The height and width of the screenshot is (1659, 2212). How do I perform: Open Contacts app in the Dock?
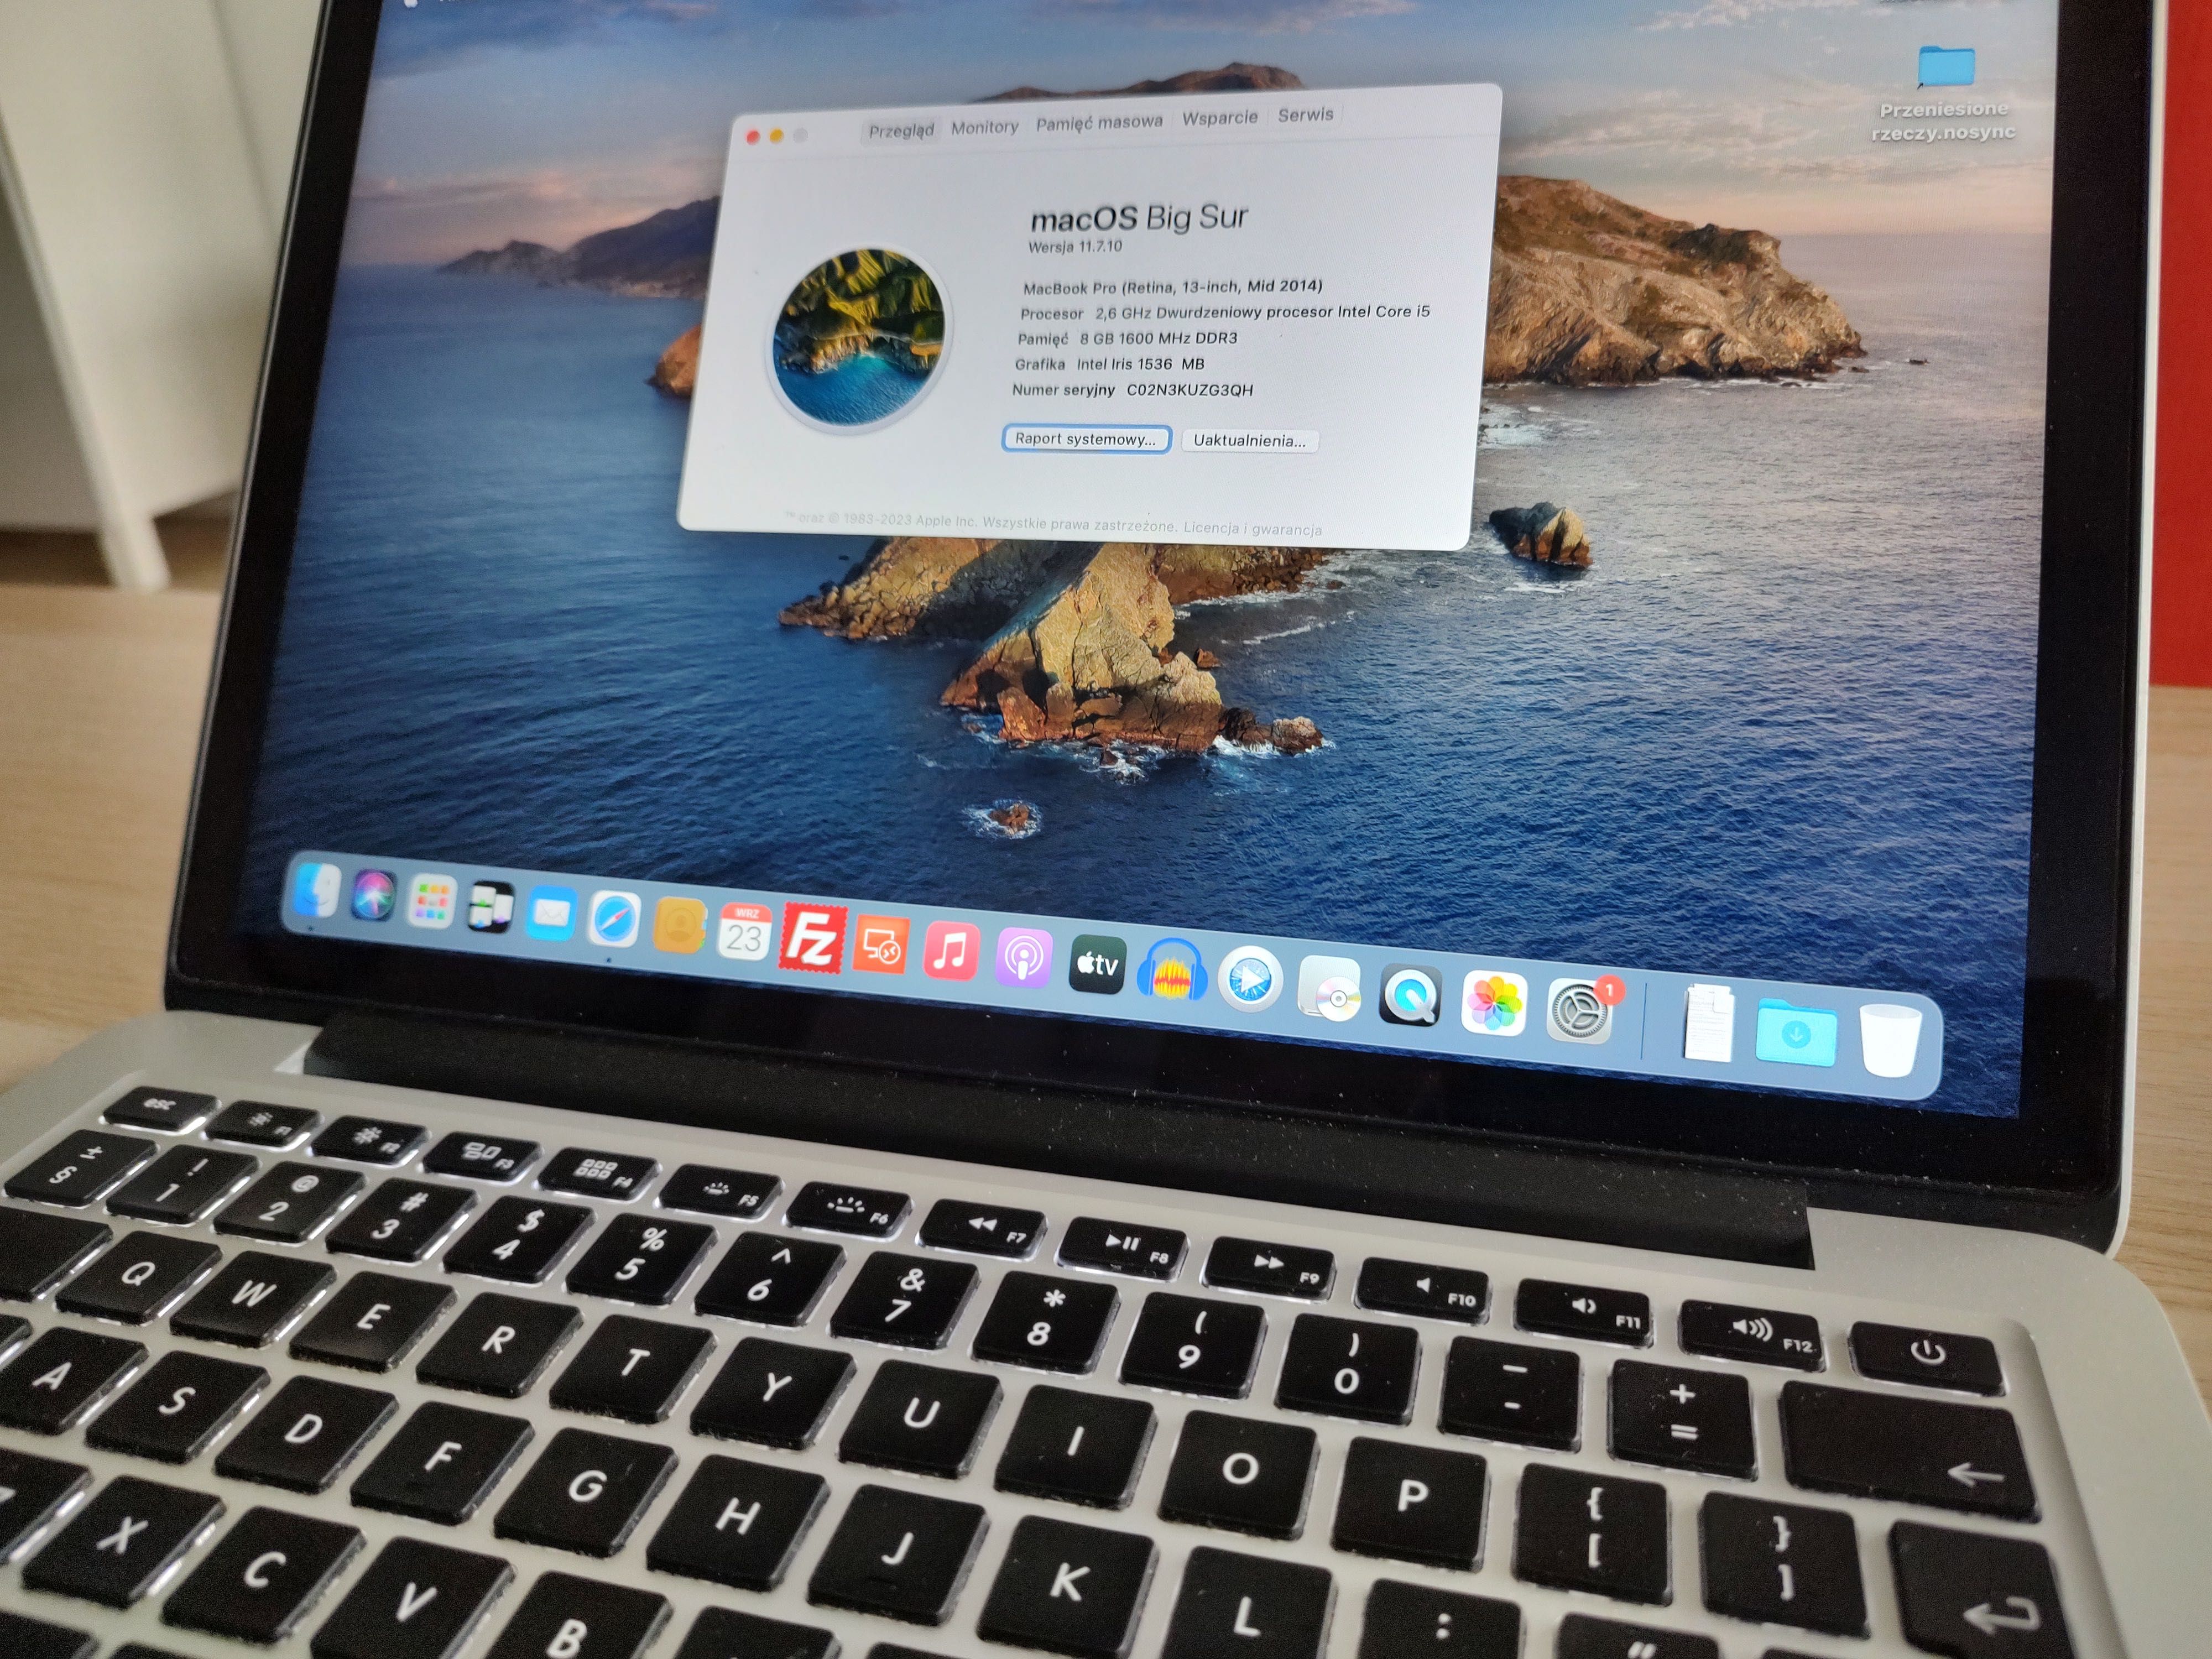(679, 925)
